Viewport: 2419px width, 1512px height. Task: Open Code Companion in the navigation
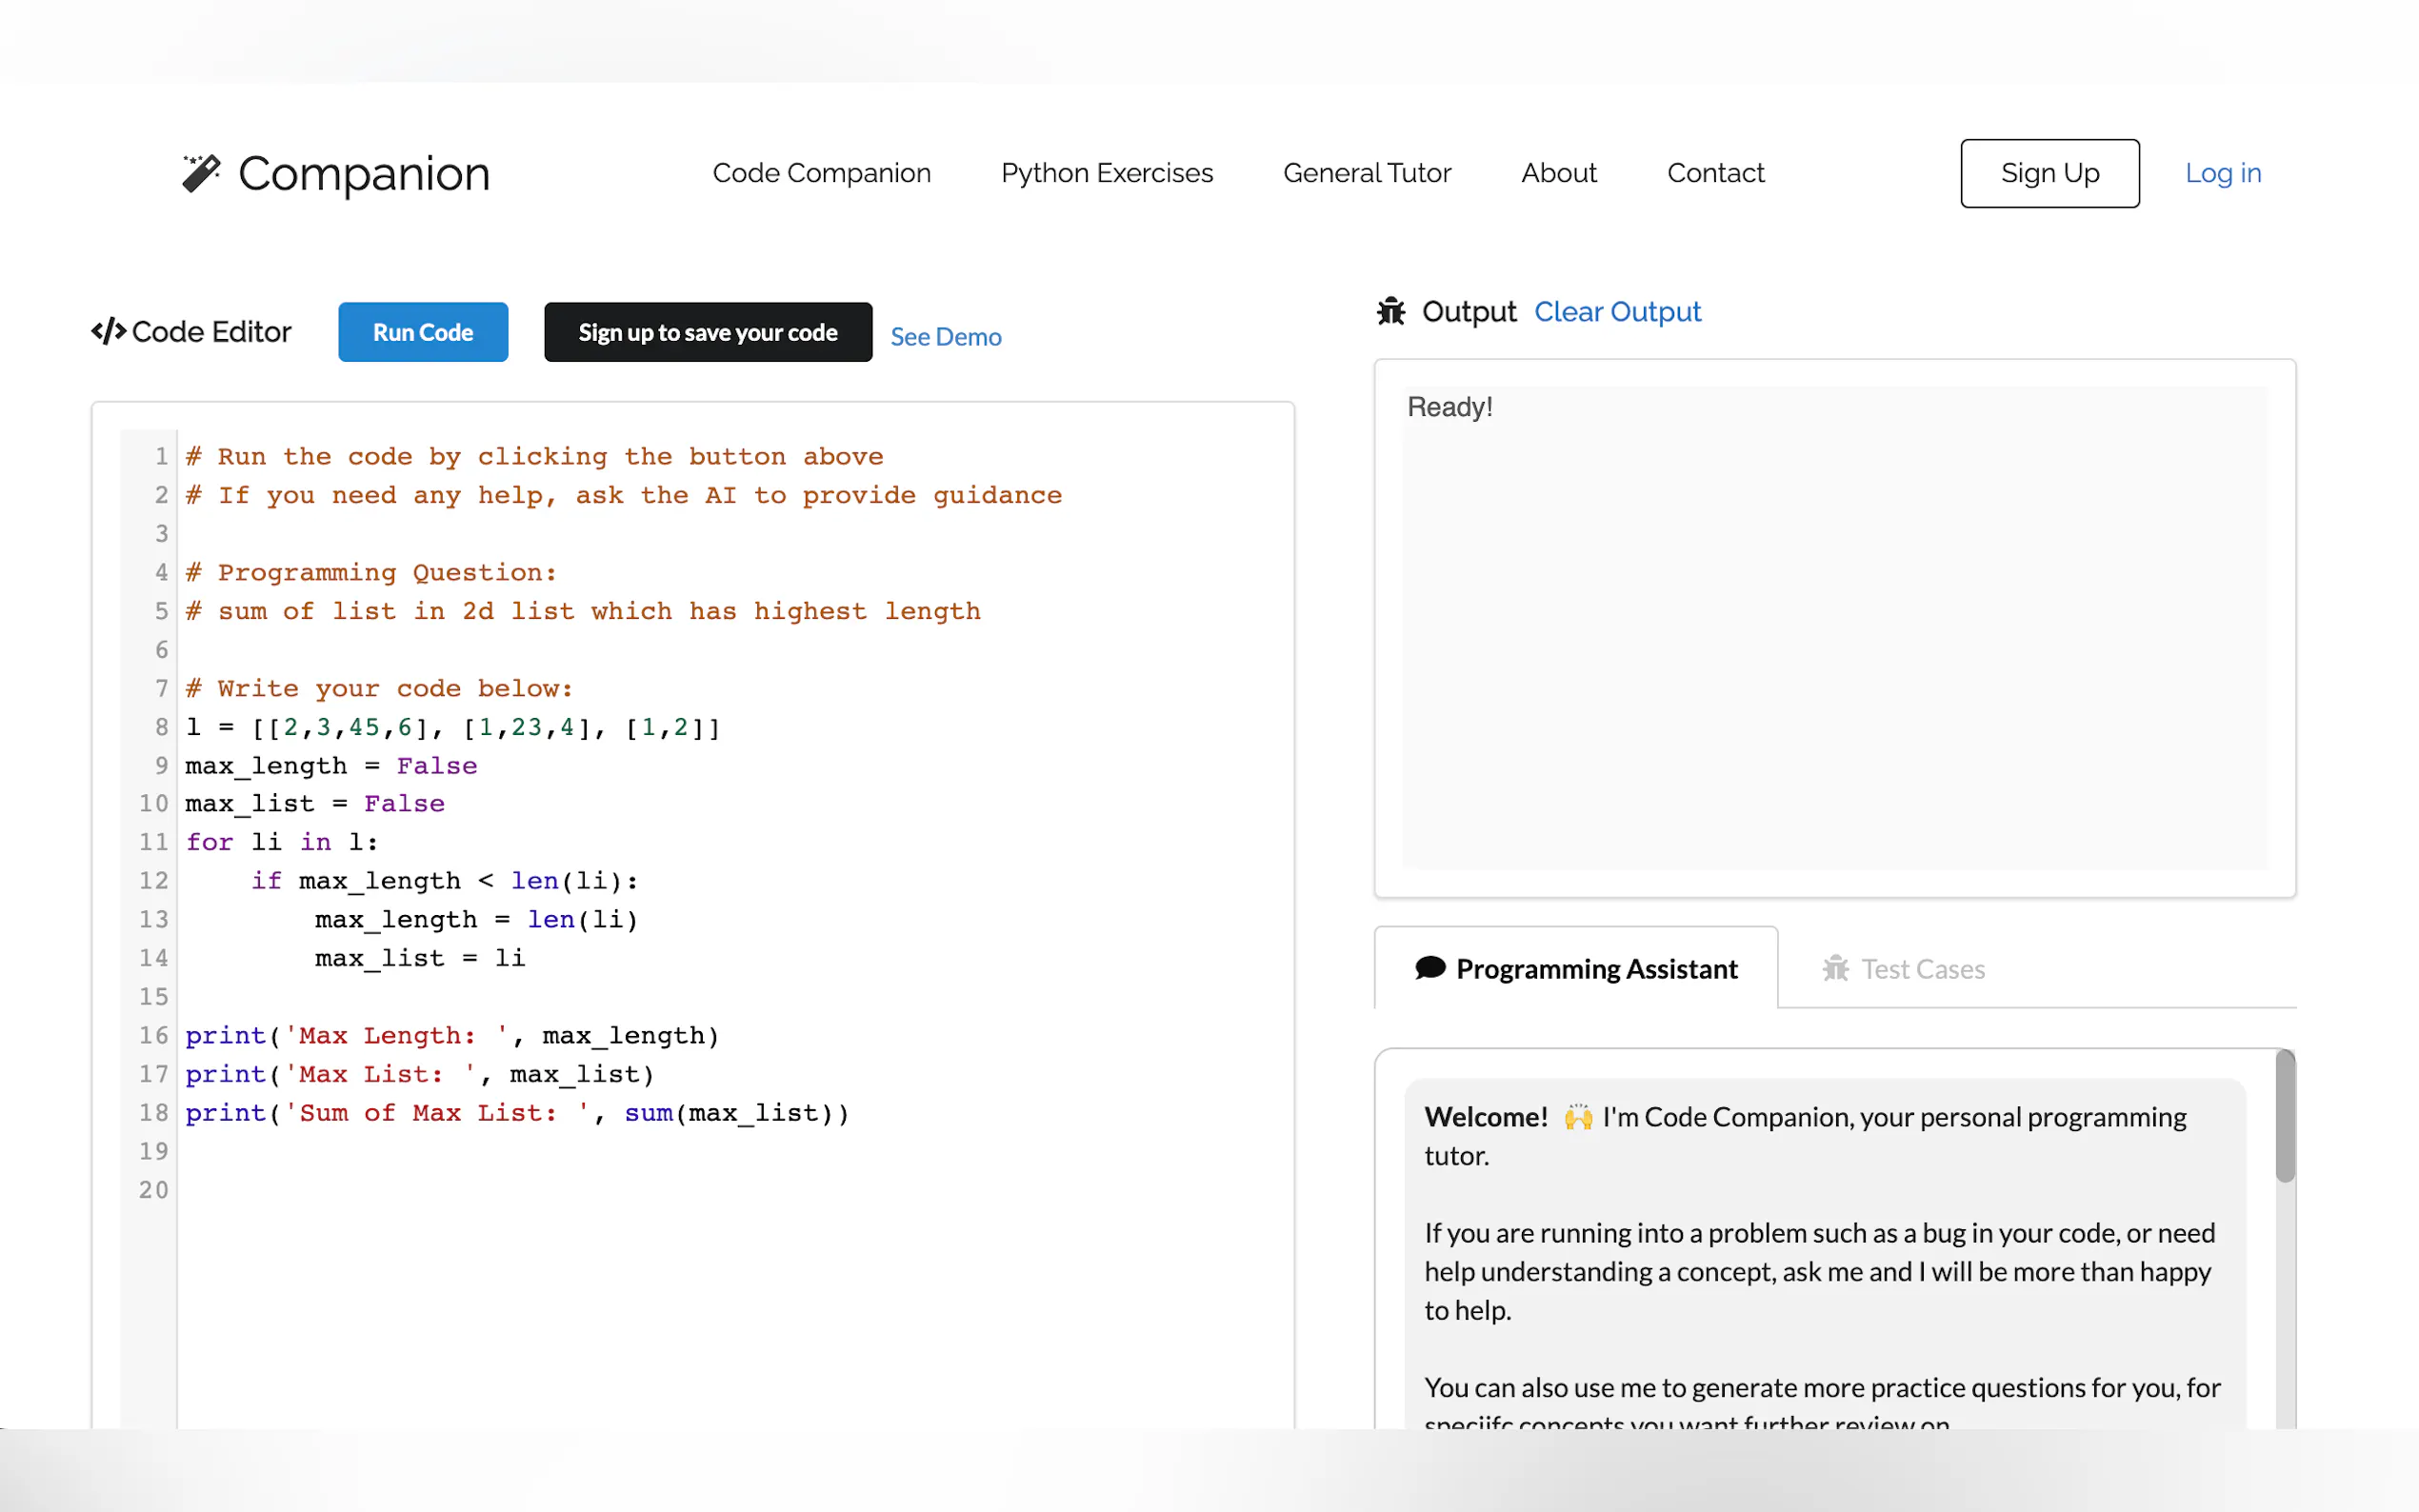(x=821, y=173)
